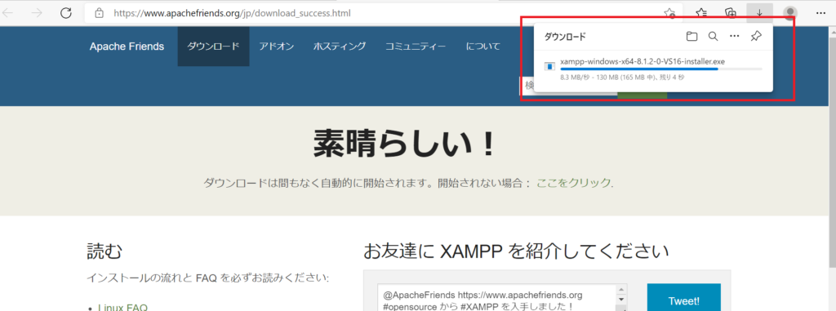Open the ホスティング navigation item
The height and width of the screenshot is (311, 836).
coord(340,47)
